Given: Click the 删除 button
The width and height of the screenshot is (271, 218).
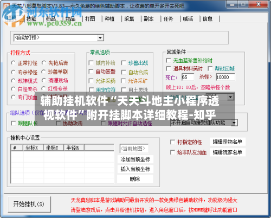Looking at the screenshot, I should click(135, 179).
